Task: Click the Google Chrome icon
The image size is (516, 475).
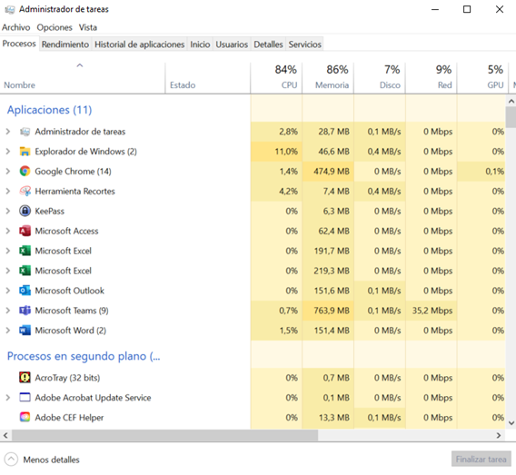Action: coord(25,171)
